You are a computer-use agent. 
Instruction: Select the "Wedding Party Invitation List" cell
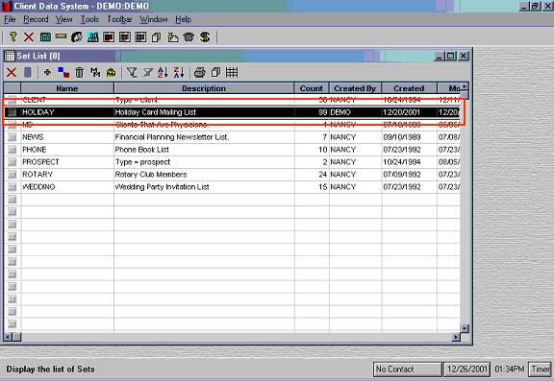(204, 187)
